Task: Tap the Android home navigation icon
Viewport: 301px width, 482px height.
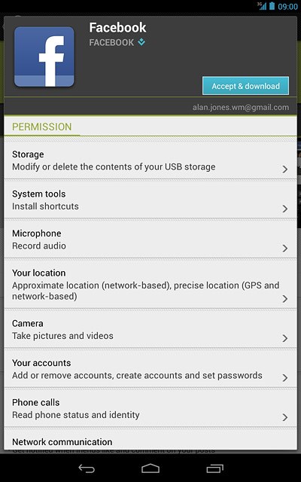Action: click(x=150, y=468)
